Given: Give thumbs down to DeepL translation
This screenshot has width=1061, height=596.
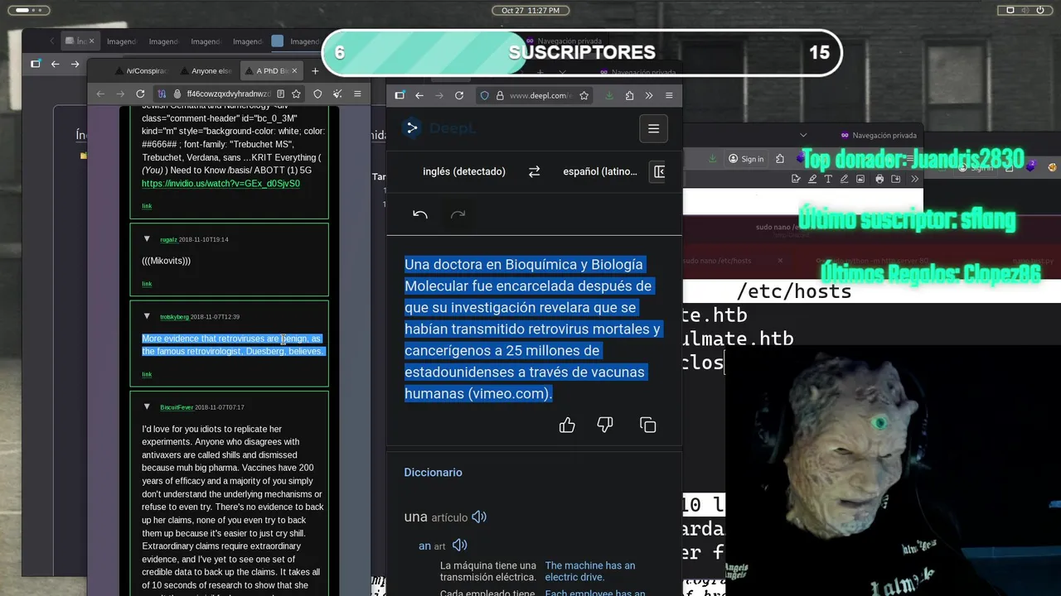Looking at the screenshot, I should 605,425.
